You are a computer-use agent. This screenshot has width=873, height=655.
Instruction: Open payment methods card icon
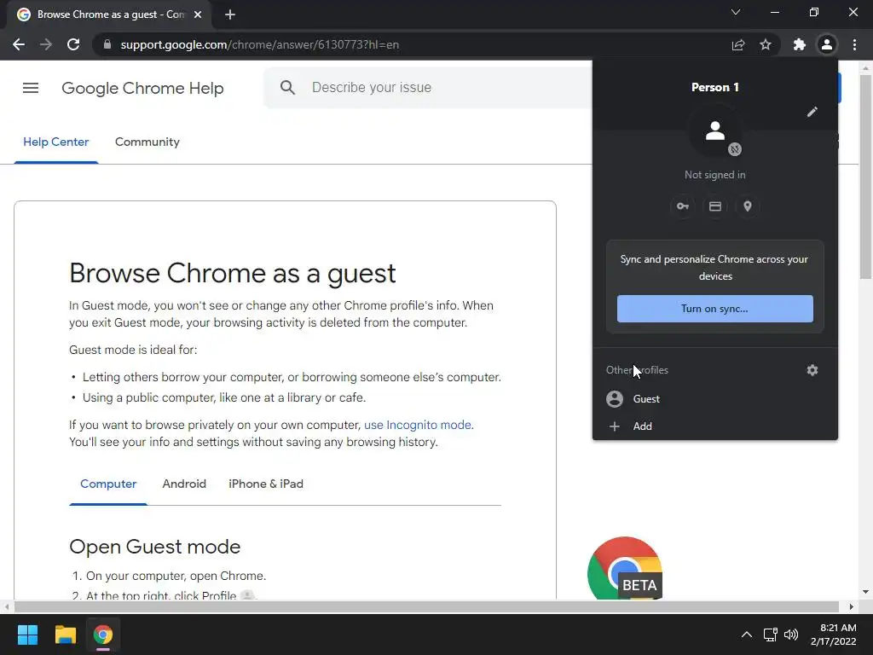[x=715, y=206]
